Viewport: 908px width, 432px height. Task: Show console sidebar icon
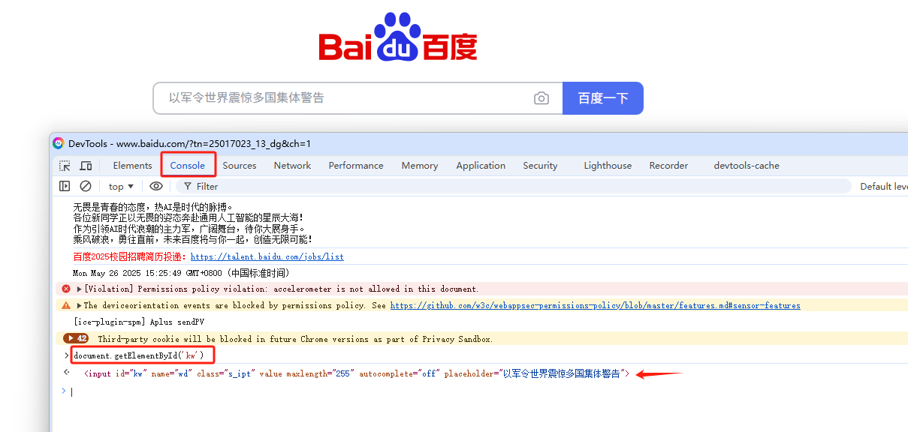pos(65,186)
